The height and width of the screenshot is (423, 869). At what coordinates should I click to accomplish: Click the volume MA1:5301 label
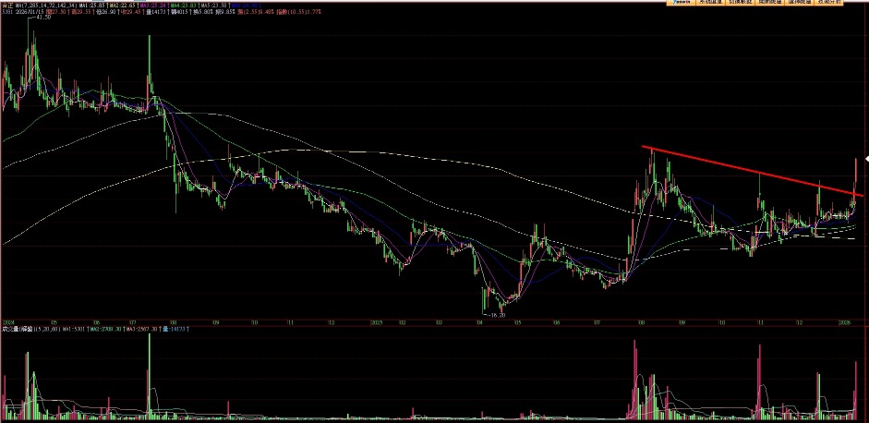73,330
